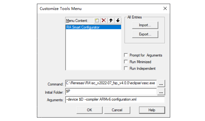Browse for the Command executable path

click(x=161, y=84)
